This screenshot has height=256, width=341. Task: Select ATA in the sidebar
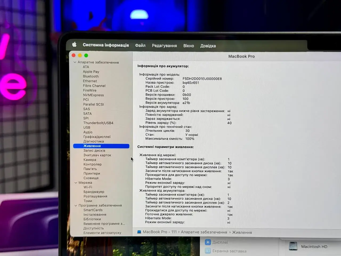(86, 67)
